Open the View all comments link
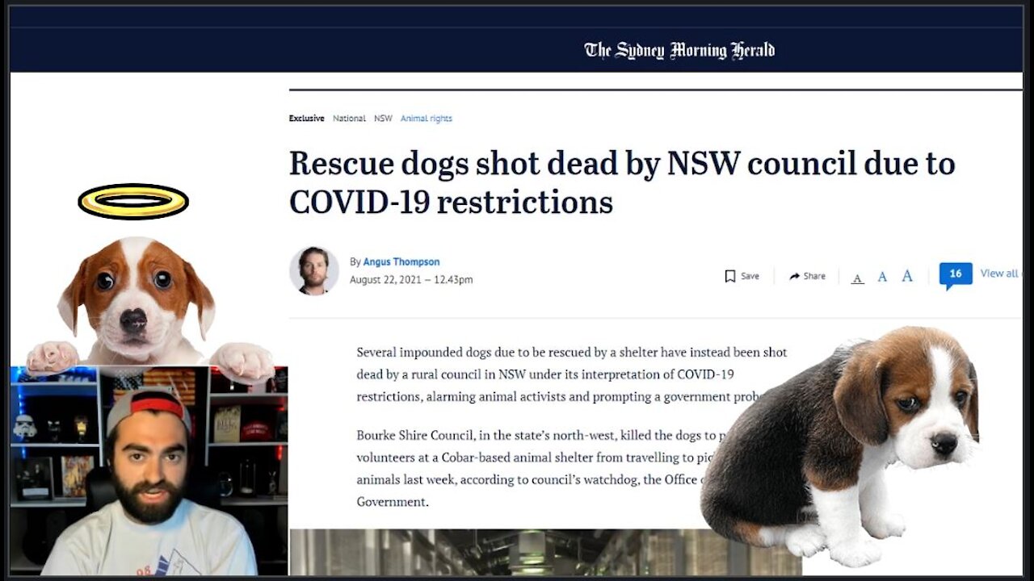The height and width of the screenshot is (581, 1034). (x=1000, y=274)
